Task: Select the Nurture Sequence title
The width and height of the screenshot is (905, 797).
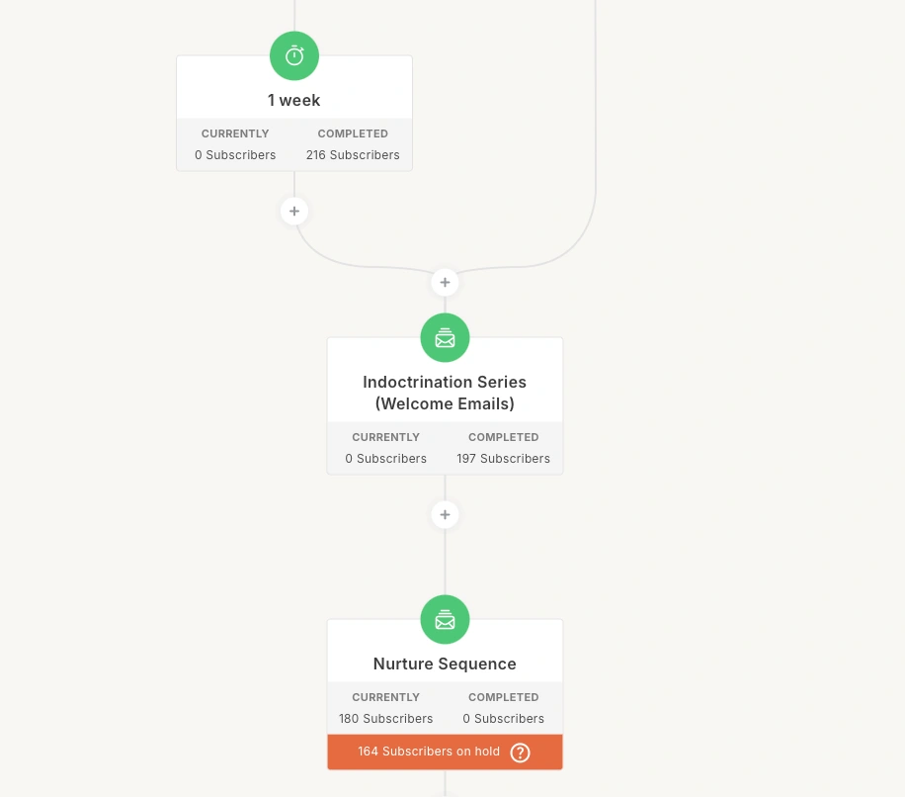Action: pos(445,664)
